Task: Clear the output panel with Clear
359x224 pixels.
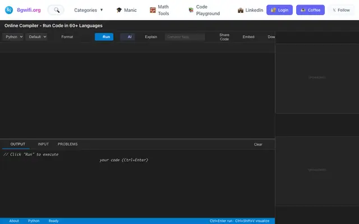Action: [258, 144]
